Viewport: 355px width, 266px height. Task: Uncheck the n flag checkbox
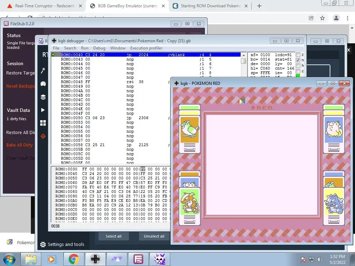(298, 60)
